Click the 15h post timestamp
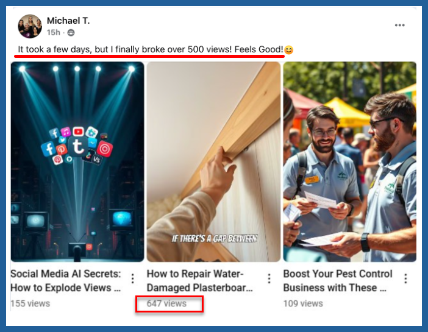 point(53,33)
